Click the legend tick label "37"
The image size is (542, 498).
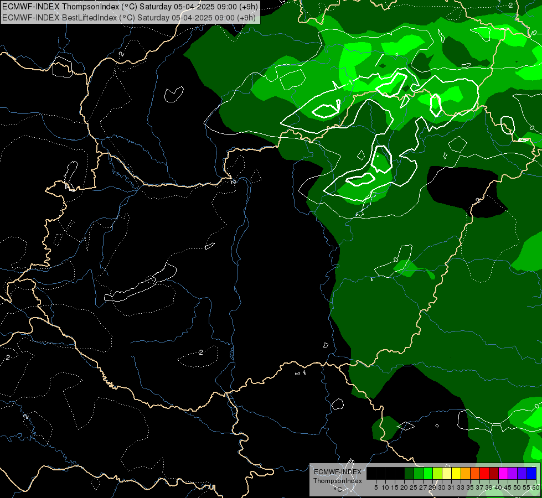(x=480, y=487)
